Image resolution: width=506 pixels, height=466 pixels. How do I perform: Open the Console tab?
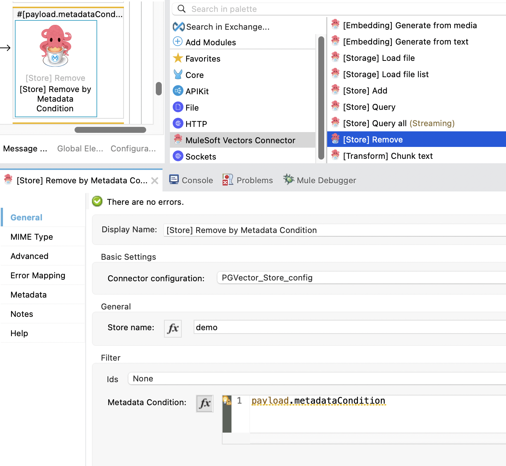pyautogui.click(x=191, y=180)
